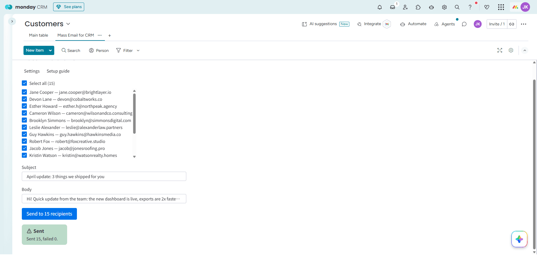Click the JK board member avatar

pos(478,24)
